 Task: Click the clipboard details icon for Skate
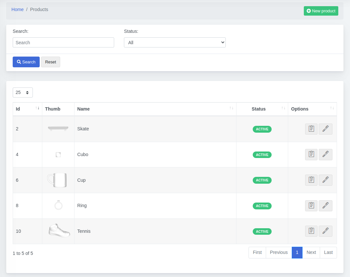pyautogui.click(x=311, y=129)
